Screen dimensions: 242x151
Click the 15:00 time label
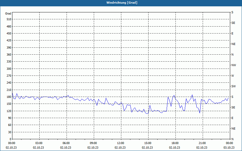pyautogui.click(x=148, y=143)
